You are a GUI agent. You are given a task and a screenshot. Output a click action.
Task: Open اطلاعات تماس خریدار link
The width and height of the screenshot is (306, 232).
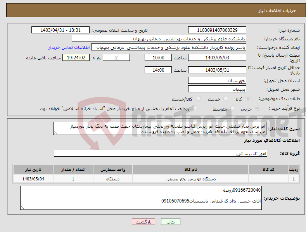coord(69,47)
